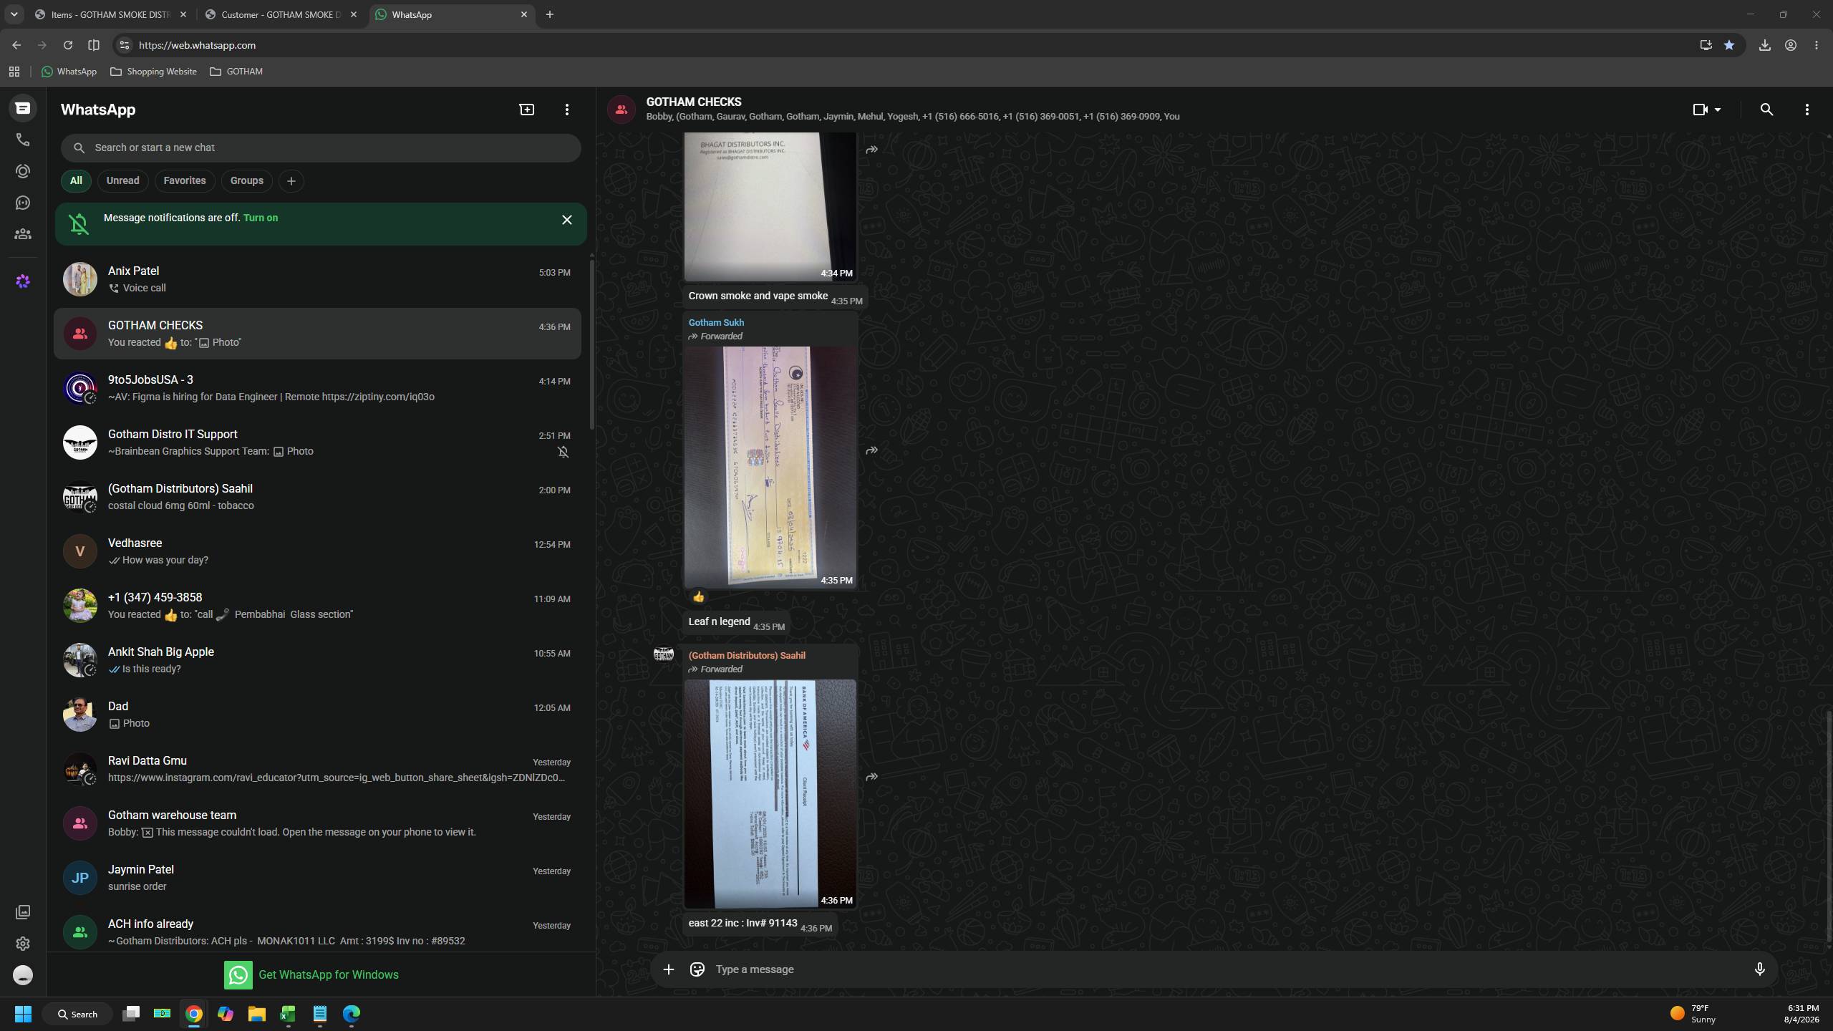Open the emoji picker in message box
This screenshot has height=1031, width=1833.
click(x=697, y=969)
